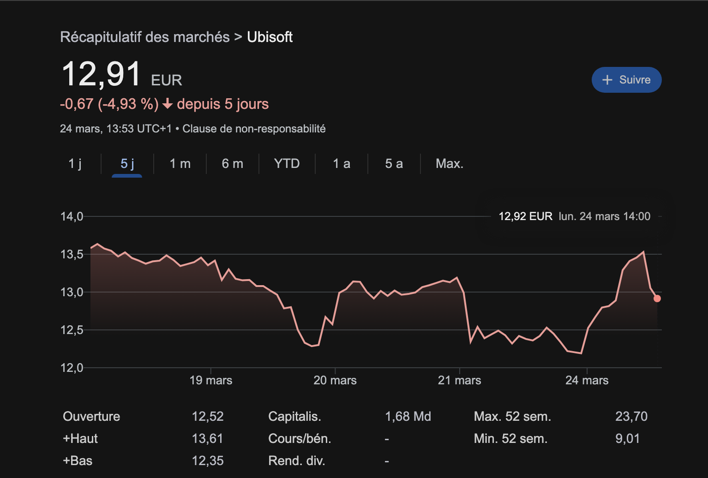Click the Max. 52 sem. value 23,70
Image resolution: width=708 pixels, height=478 pixels.
[631, 417]
